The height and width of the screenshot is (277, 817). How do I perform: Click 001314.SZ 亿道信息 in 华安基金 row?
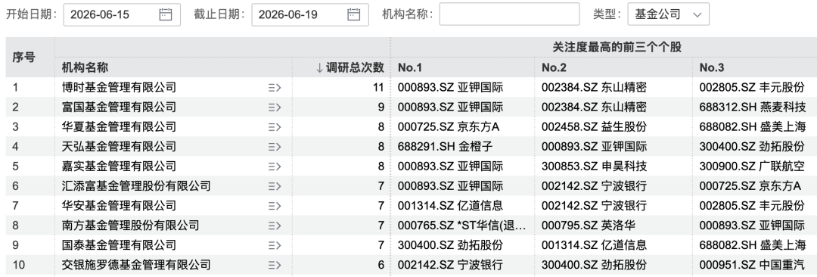tap(450, 206)
